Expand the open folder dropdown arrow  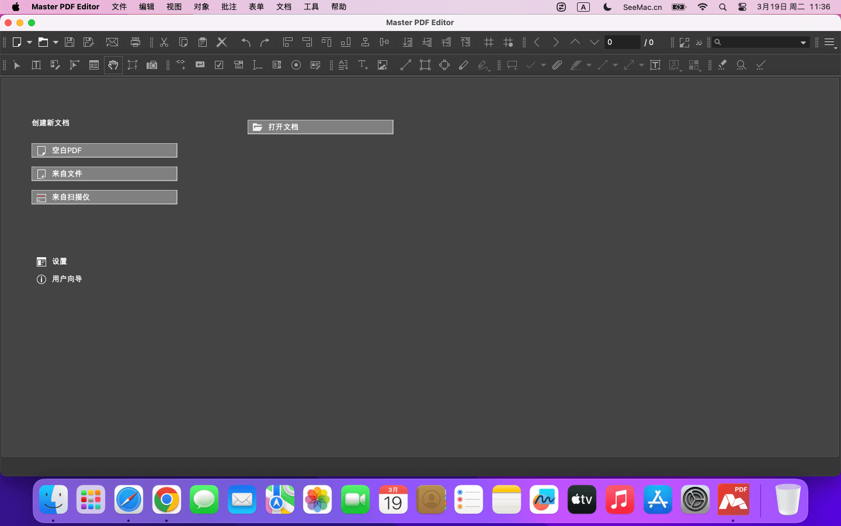[55, 42]
